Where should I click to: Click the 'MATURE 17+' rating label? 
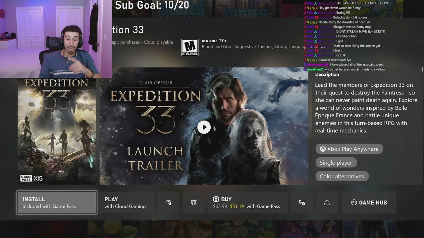214,41
